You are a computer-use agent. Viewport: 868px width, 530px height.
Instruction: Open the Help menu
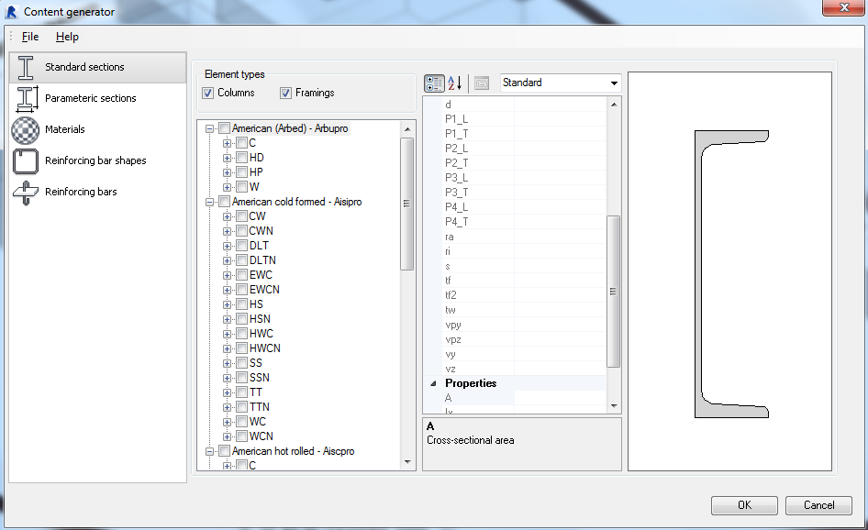tap(67, 37)
